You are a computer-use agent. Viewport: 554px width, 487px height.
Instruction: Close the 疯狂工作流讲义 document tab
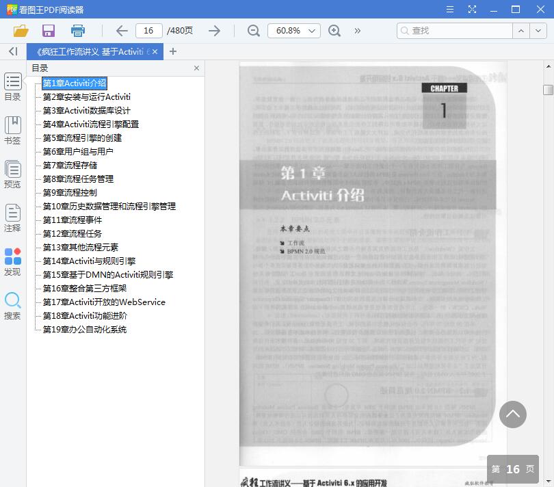(155, 51)
